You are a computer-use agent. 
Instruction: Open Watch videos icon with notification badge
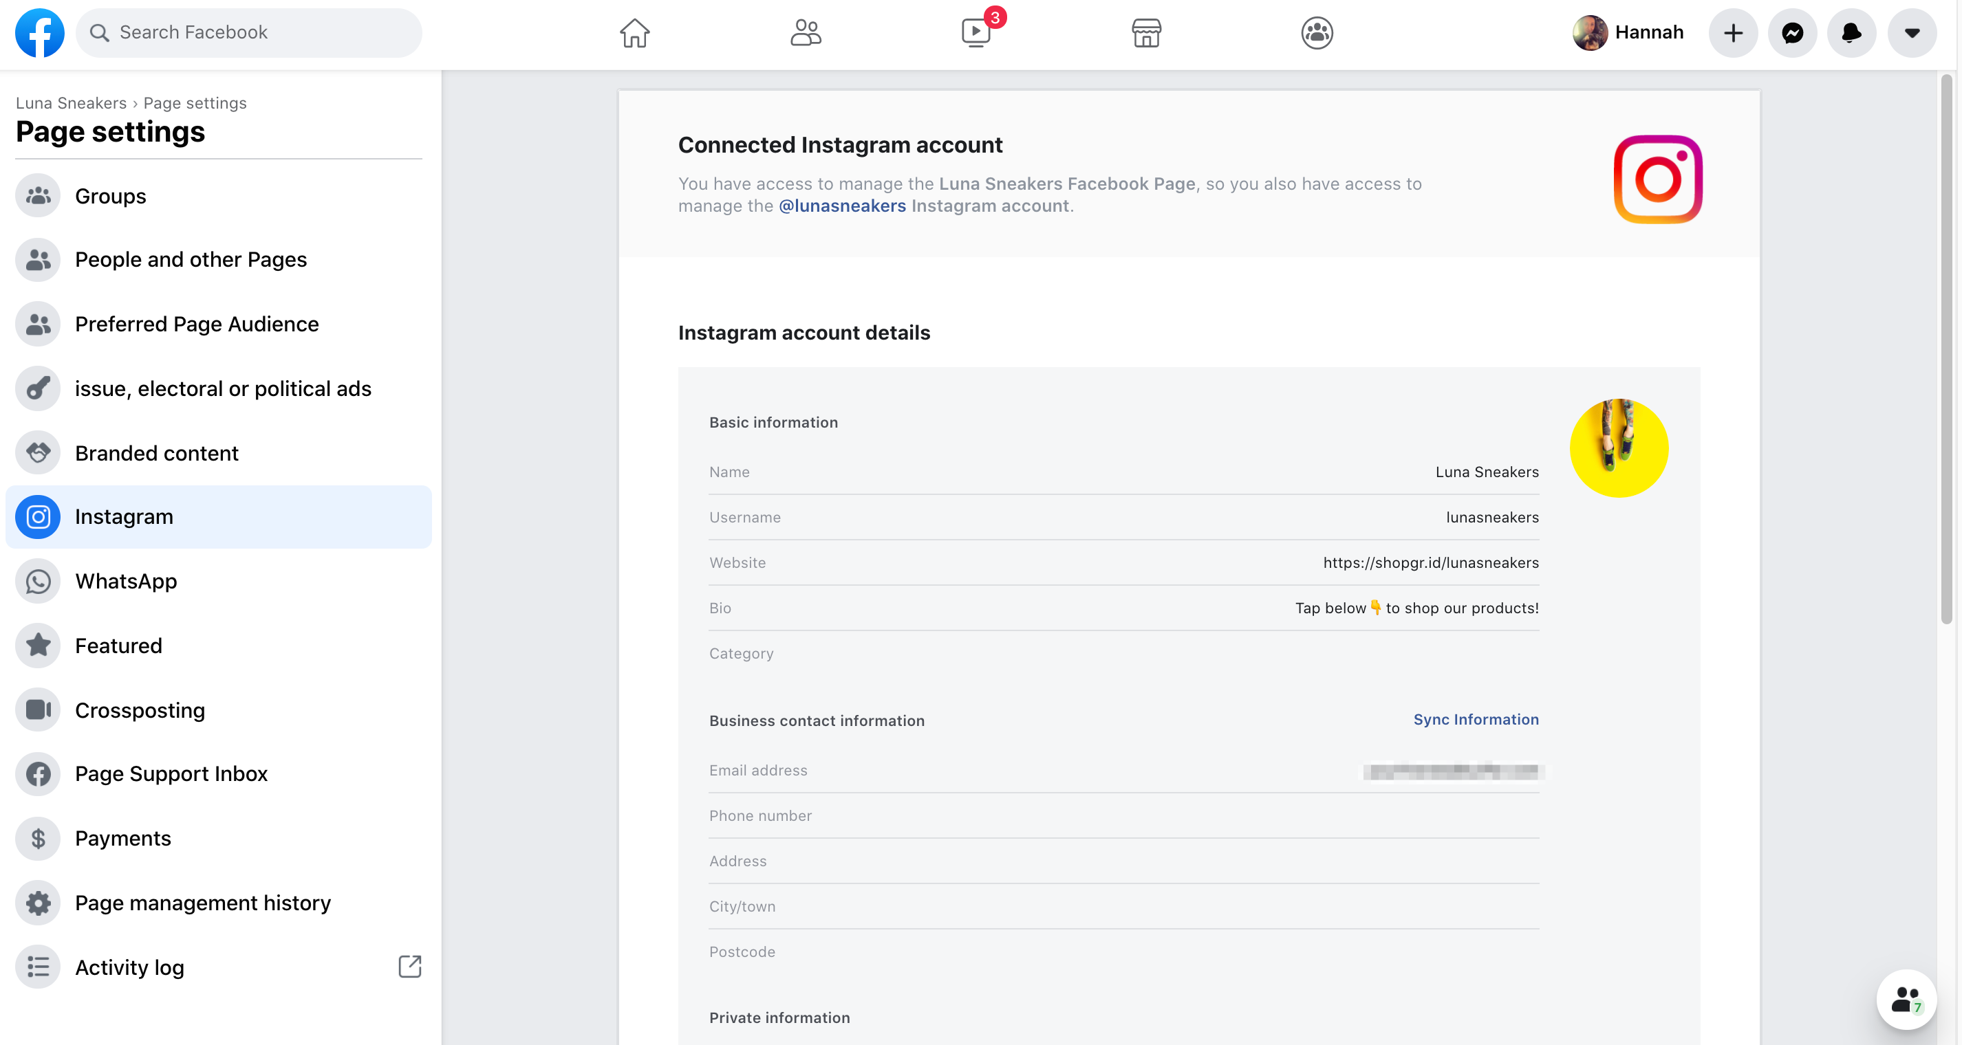click(x=975, y=33)
